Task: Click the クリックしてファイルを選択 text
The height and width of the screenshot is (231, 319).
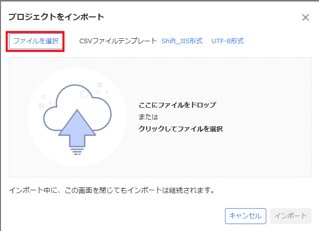Action: tap(181, 129)
